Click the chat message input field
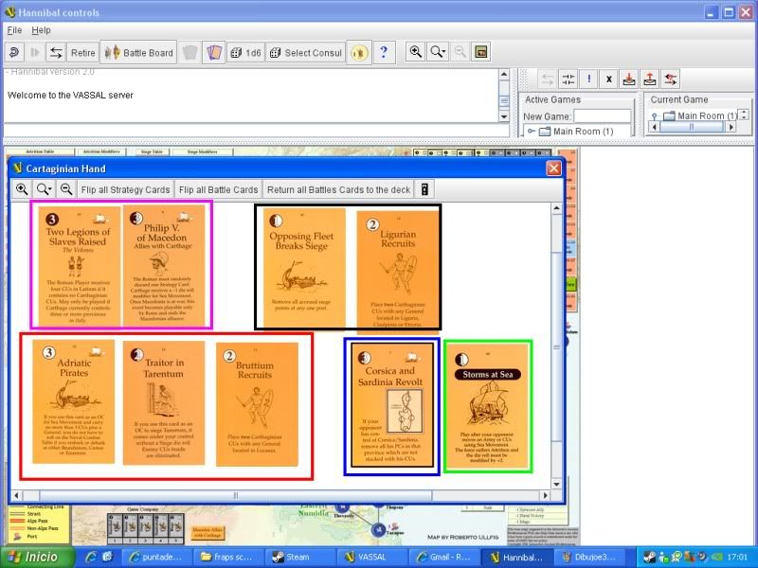This screenshot has height=568, width=758. pyautogui.click(x=257, y=131)
